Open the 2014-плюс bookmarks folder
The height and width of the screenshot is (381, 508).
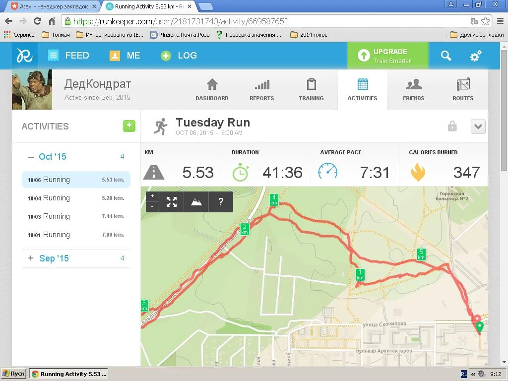309,35
